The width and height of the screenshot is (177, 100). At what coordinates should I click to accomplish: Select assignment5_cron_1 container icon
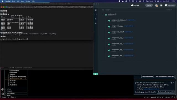(x=109, y=32)
